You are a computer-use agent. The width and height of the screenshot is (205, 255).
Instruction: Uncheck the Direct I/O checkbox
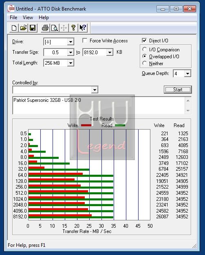pyautogui.click(x=144, y=40)
